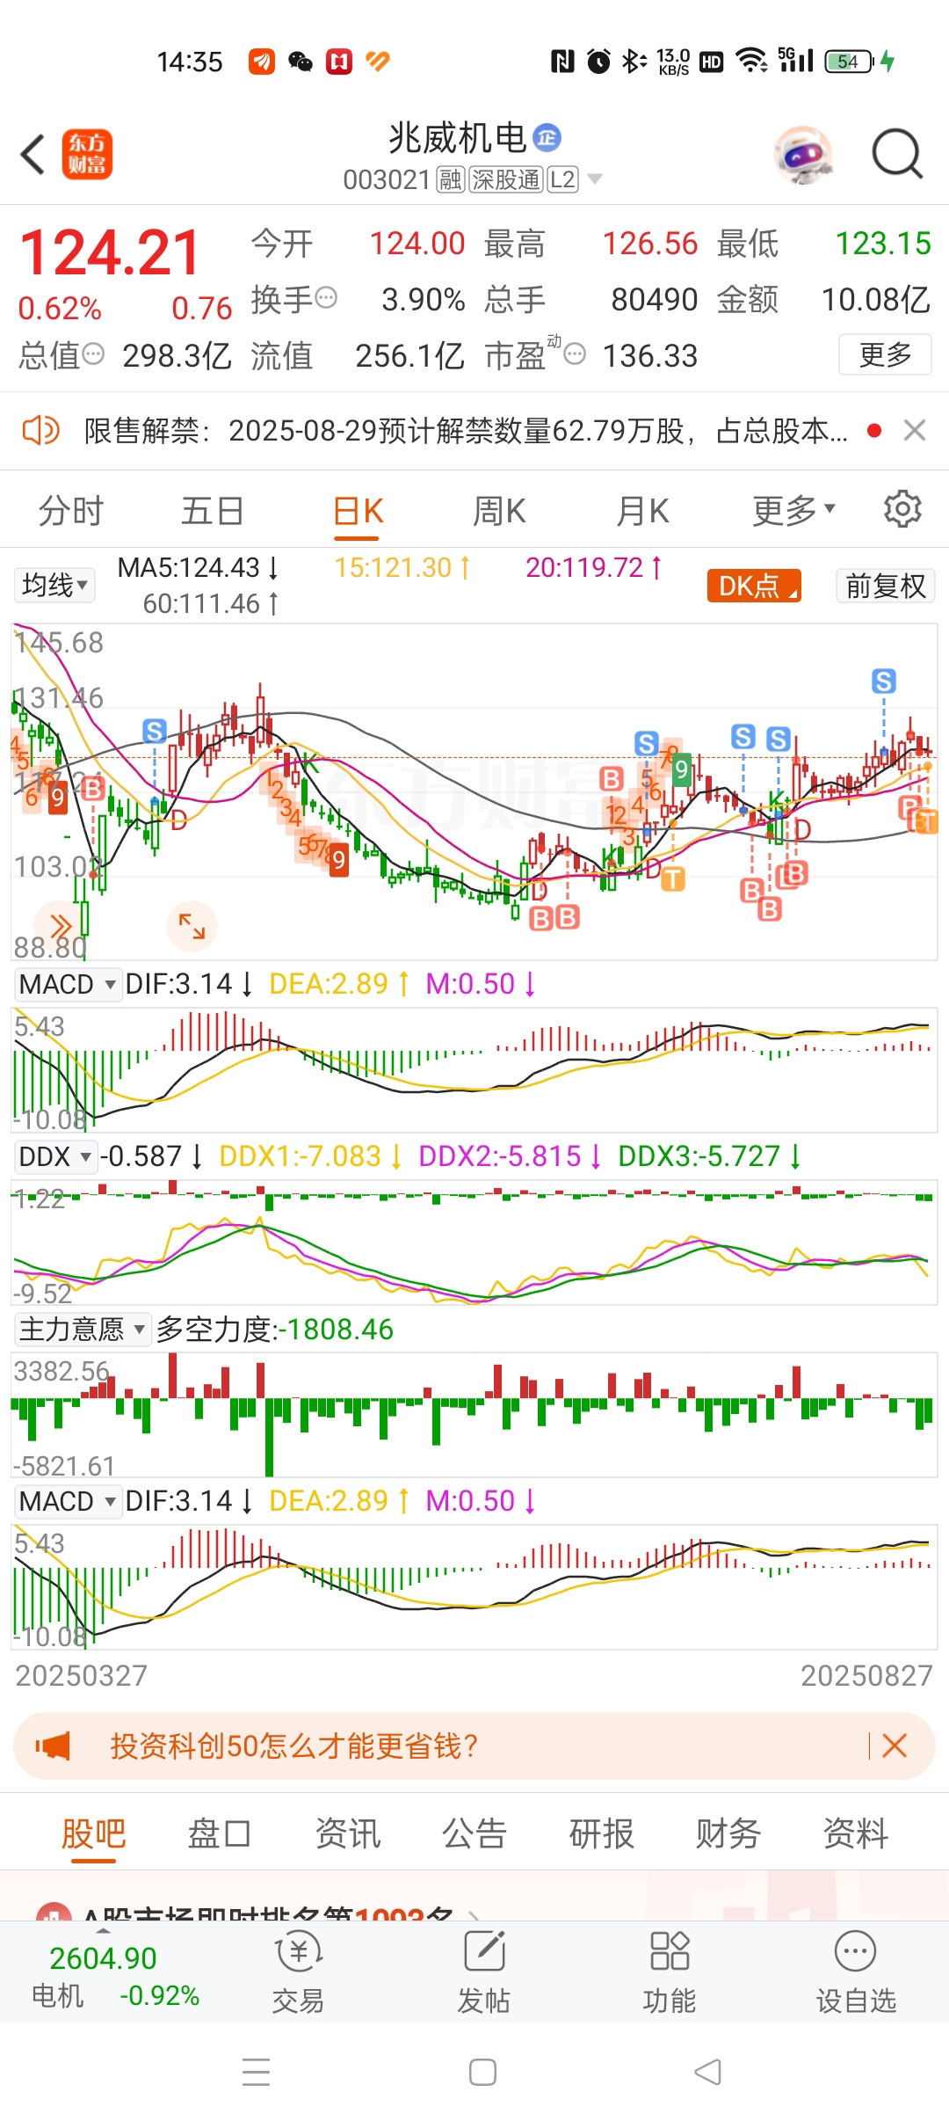Tap the 更多 quote details button
949x2121 pixels.
(885, 354)
